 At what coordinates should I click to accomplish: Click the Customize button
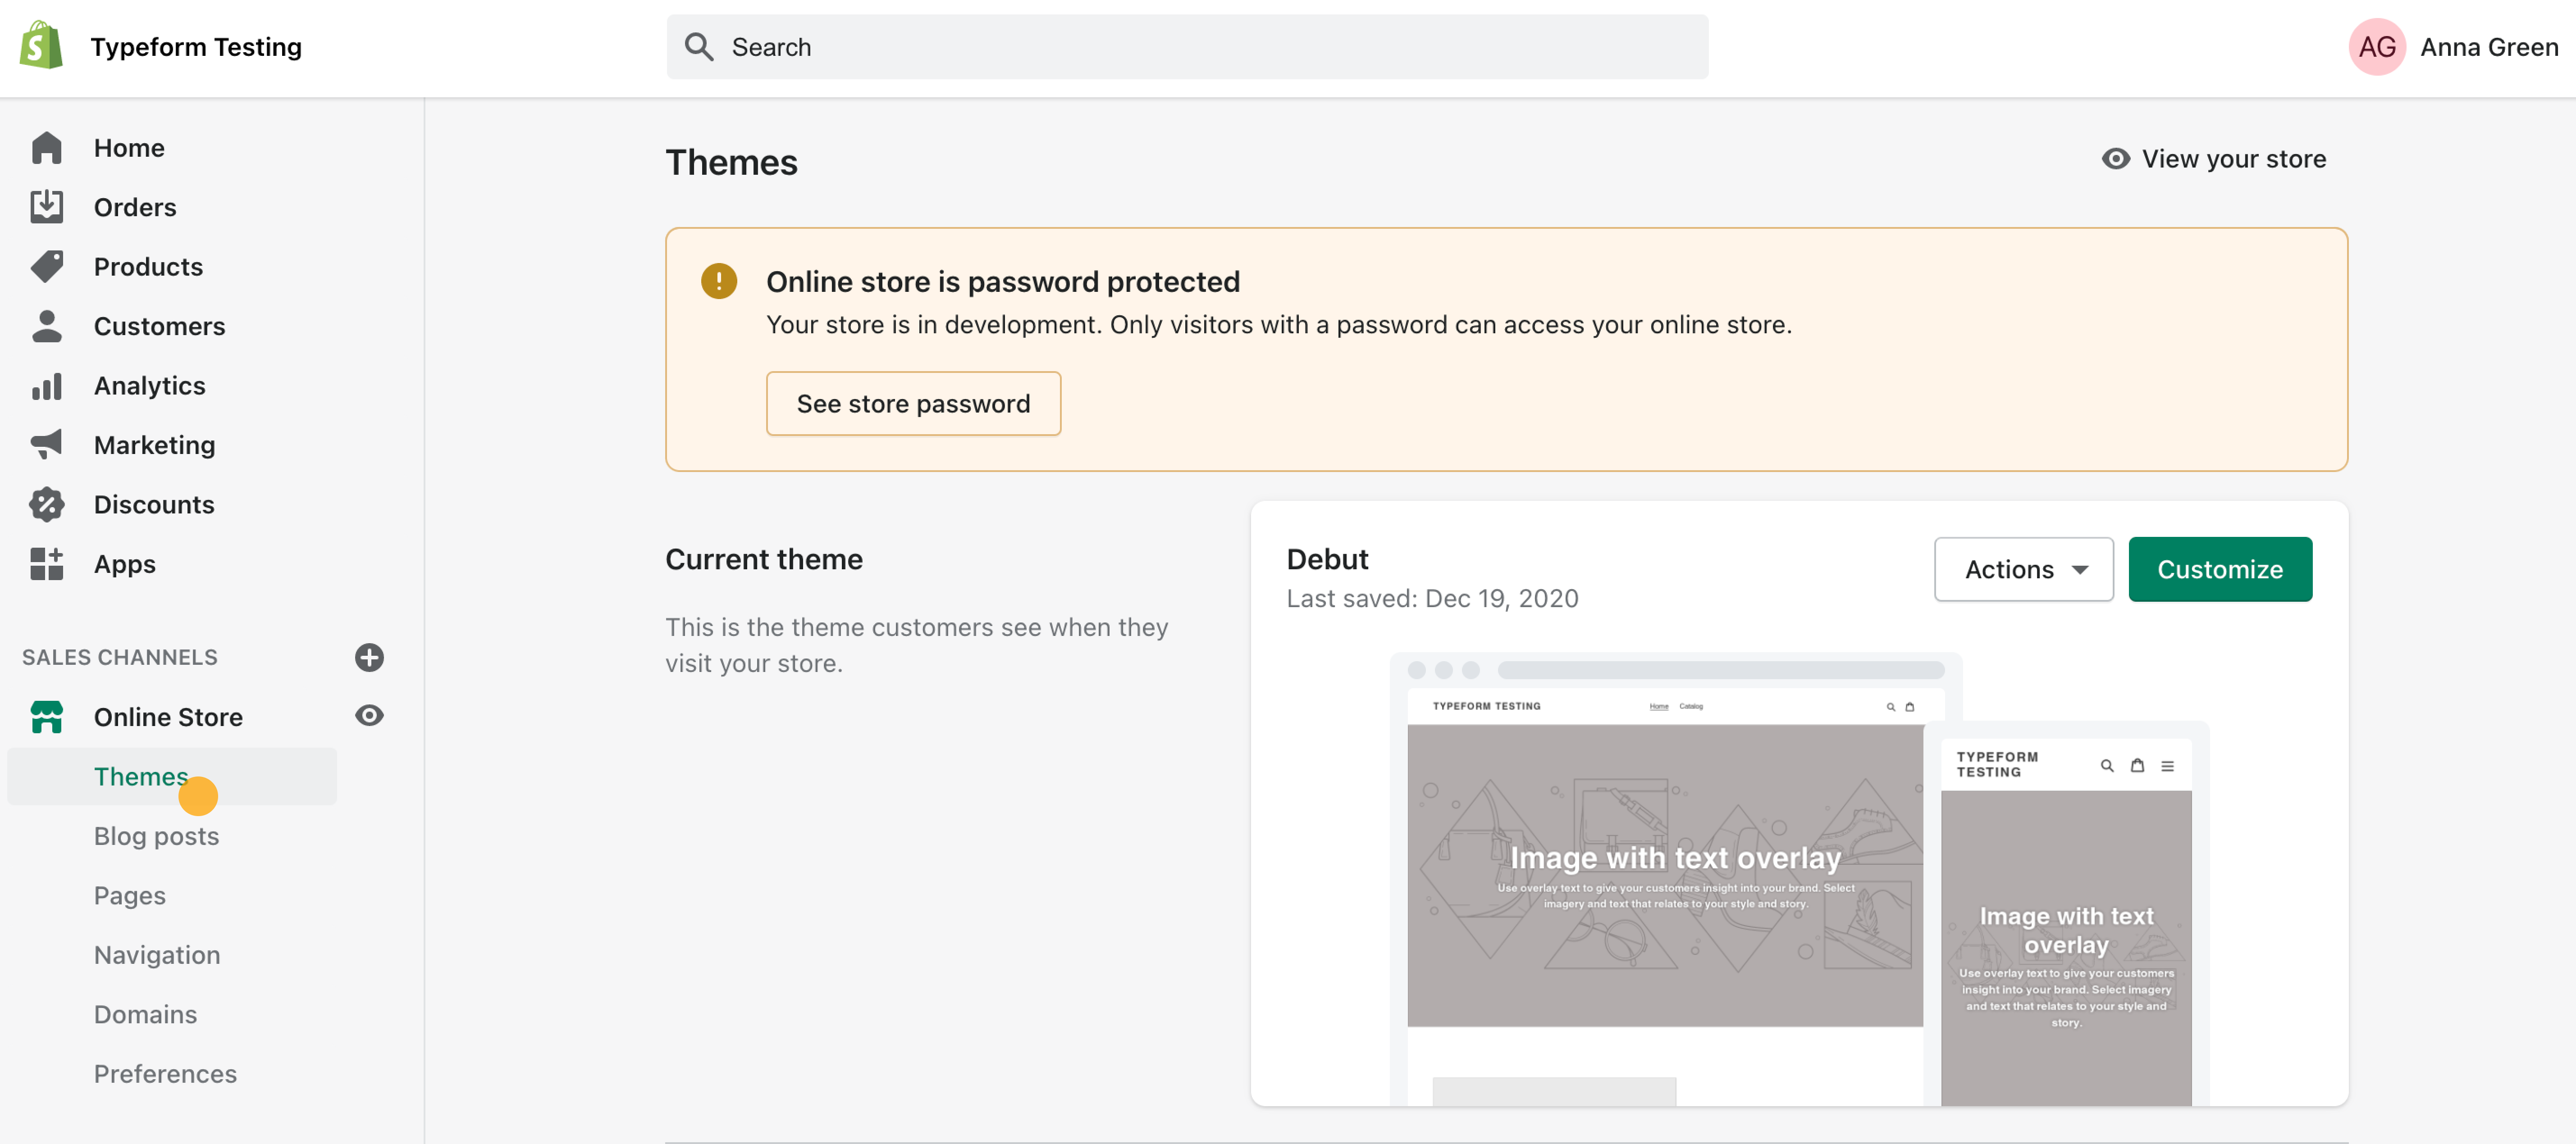[2219, 569]
